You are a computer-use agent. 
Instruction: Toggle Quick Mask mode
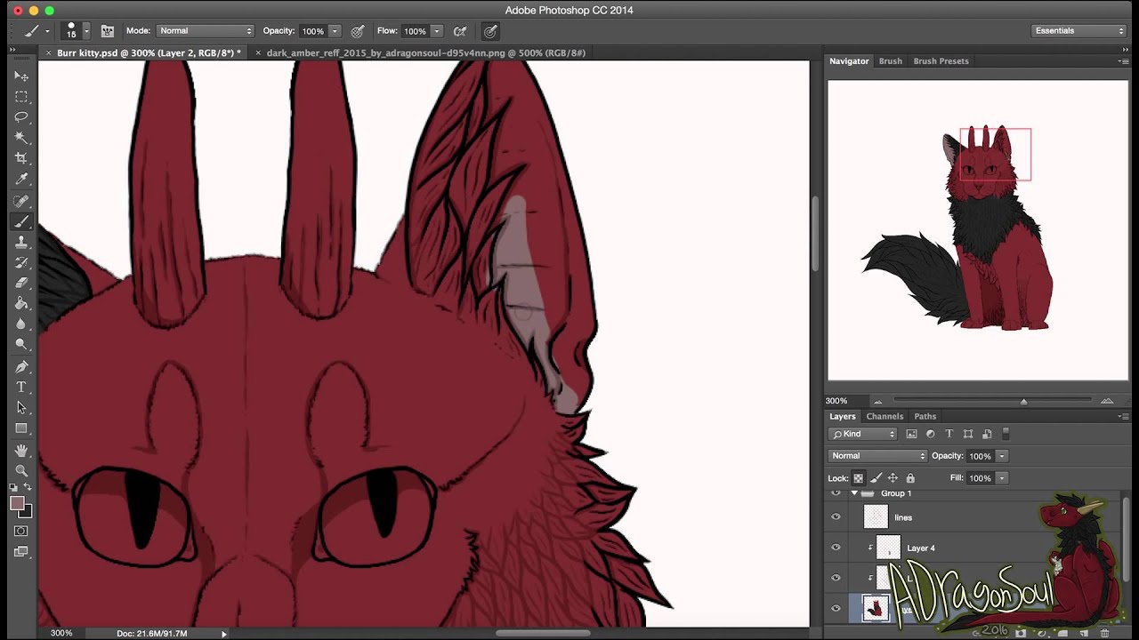[21, 531]
